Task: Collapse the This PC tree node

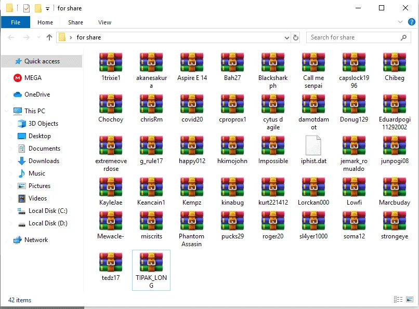Action: [6, 111]
